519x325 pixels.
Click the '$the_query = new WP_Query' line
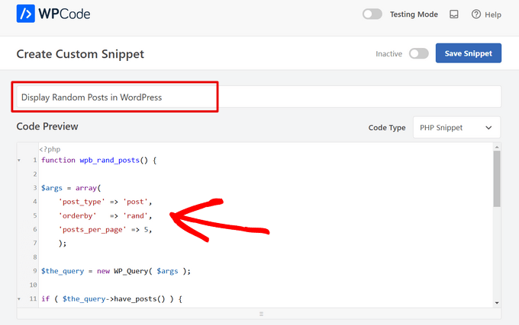pyautogui.click(x=116, y=271)
